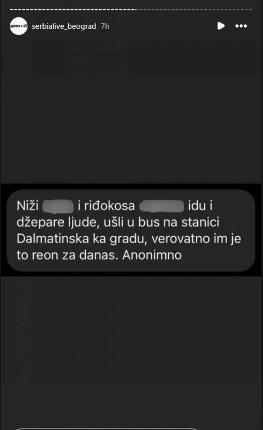Click the first blurred word after Niži
The image size is (263, 430).
(x=58, y=206)
